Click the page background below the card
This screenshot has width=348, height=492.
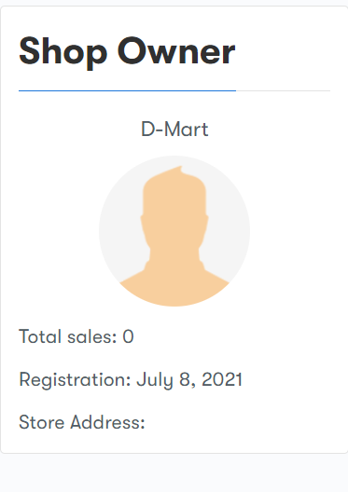click(x=174, y=473)
